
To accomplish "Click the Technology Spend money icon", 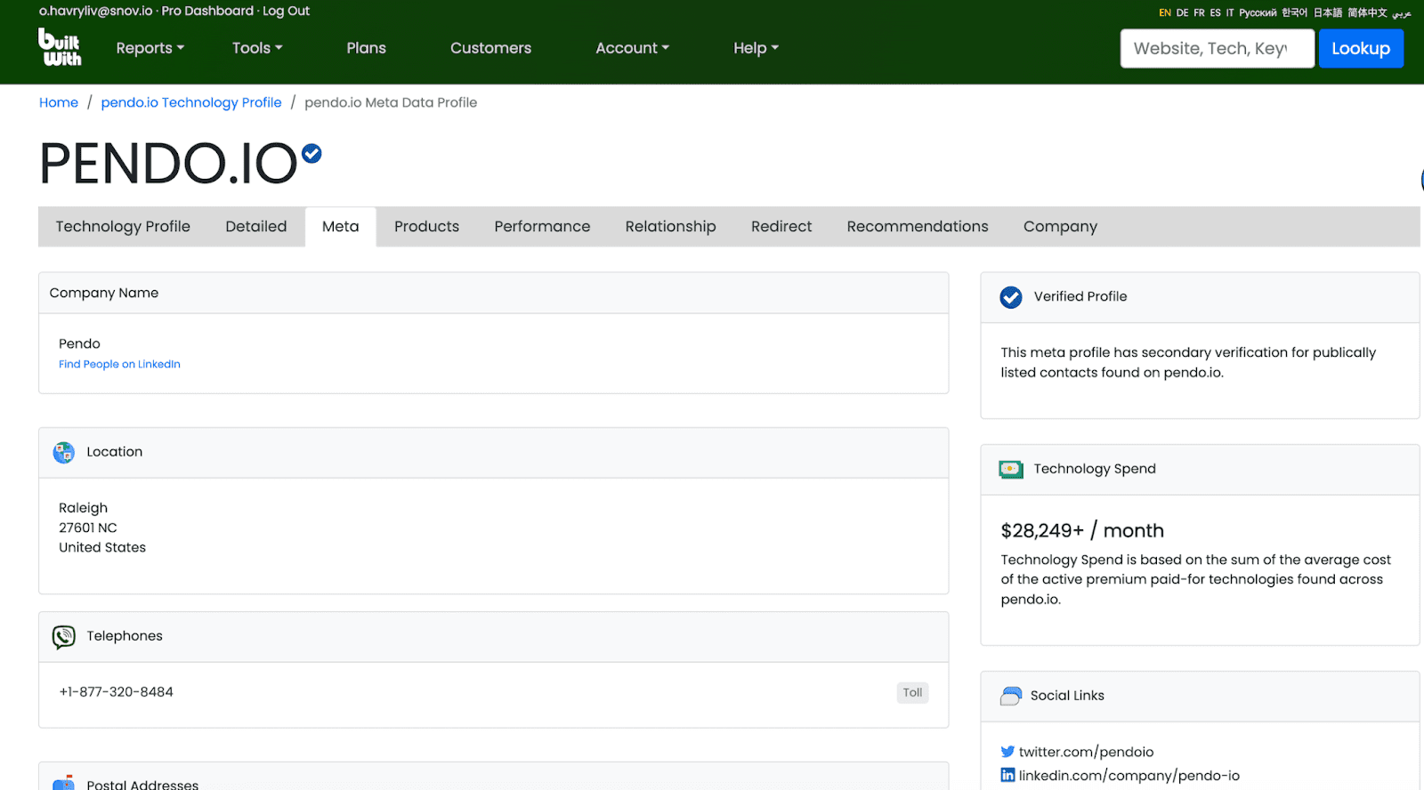I will [x=1010, y=470].
